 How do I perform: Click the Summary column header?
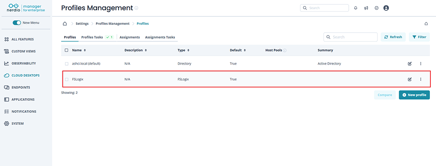(x=325, y=50)
